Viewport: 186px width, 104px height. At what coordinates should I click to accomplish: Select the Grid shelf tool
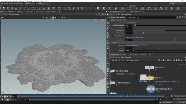(x=16, y=8)
